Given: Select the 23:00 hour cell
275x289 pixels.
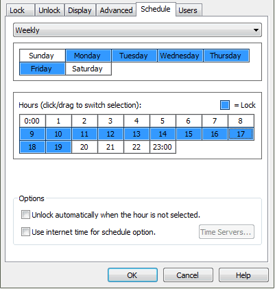Looking at the screenshot, I should [x=163, y=147].
